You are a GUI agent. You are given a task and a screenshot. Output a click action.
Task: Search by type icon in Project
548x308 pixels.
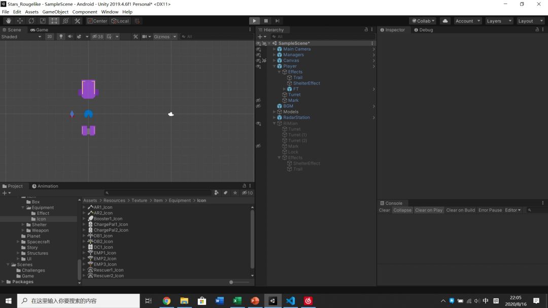tap(216, 192)
